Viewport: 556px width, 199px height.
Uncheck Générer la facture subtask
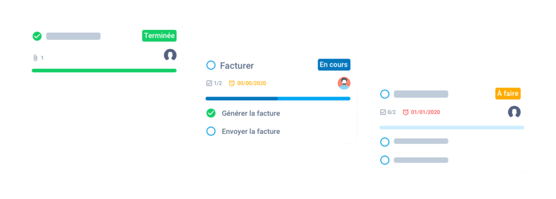pyautogui.click(x=211, y=113)
